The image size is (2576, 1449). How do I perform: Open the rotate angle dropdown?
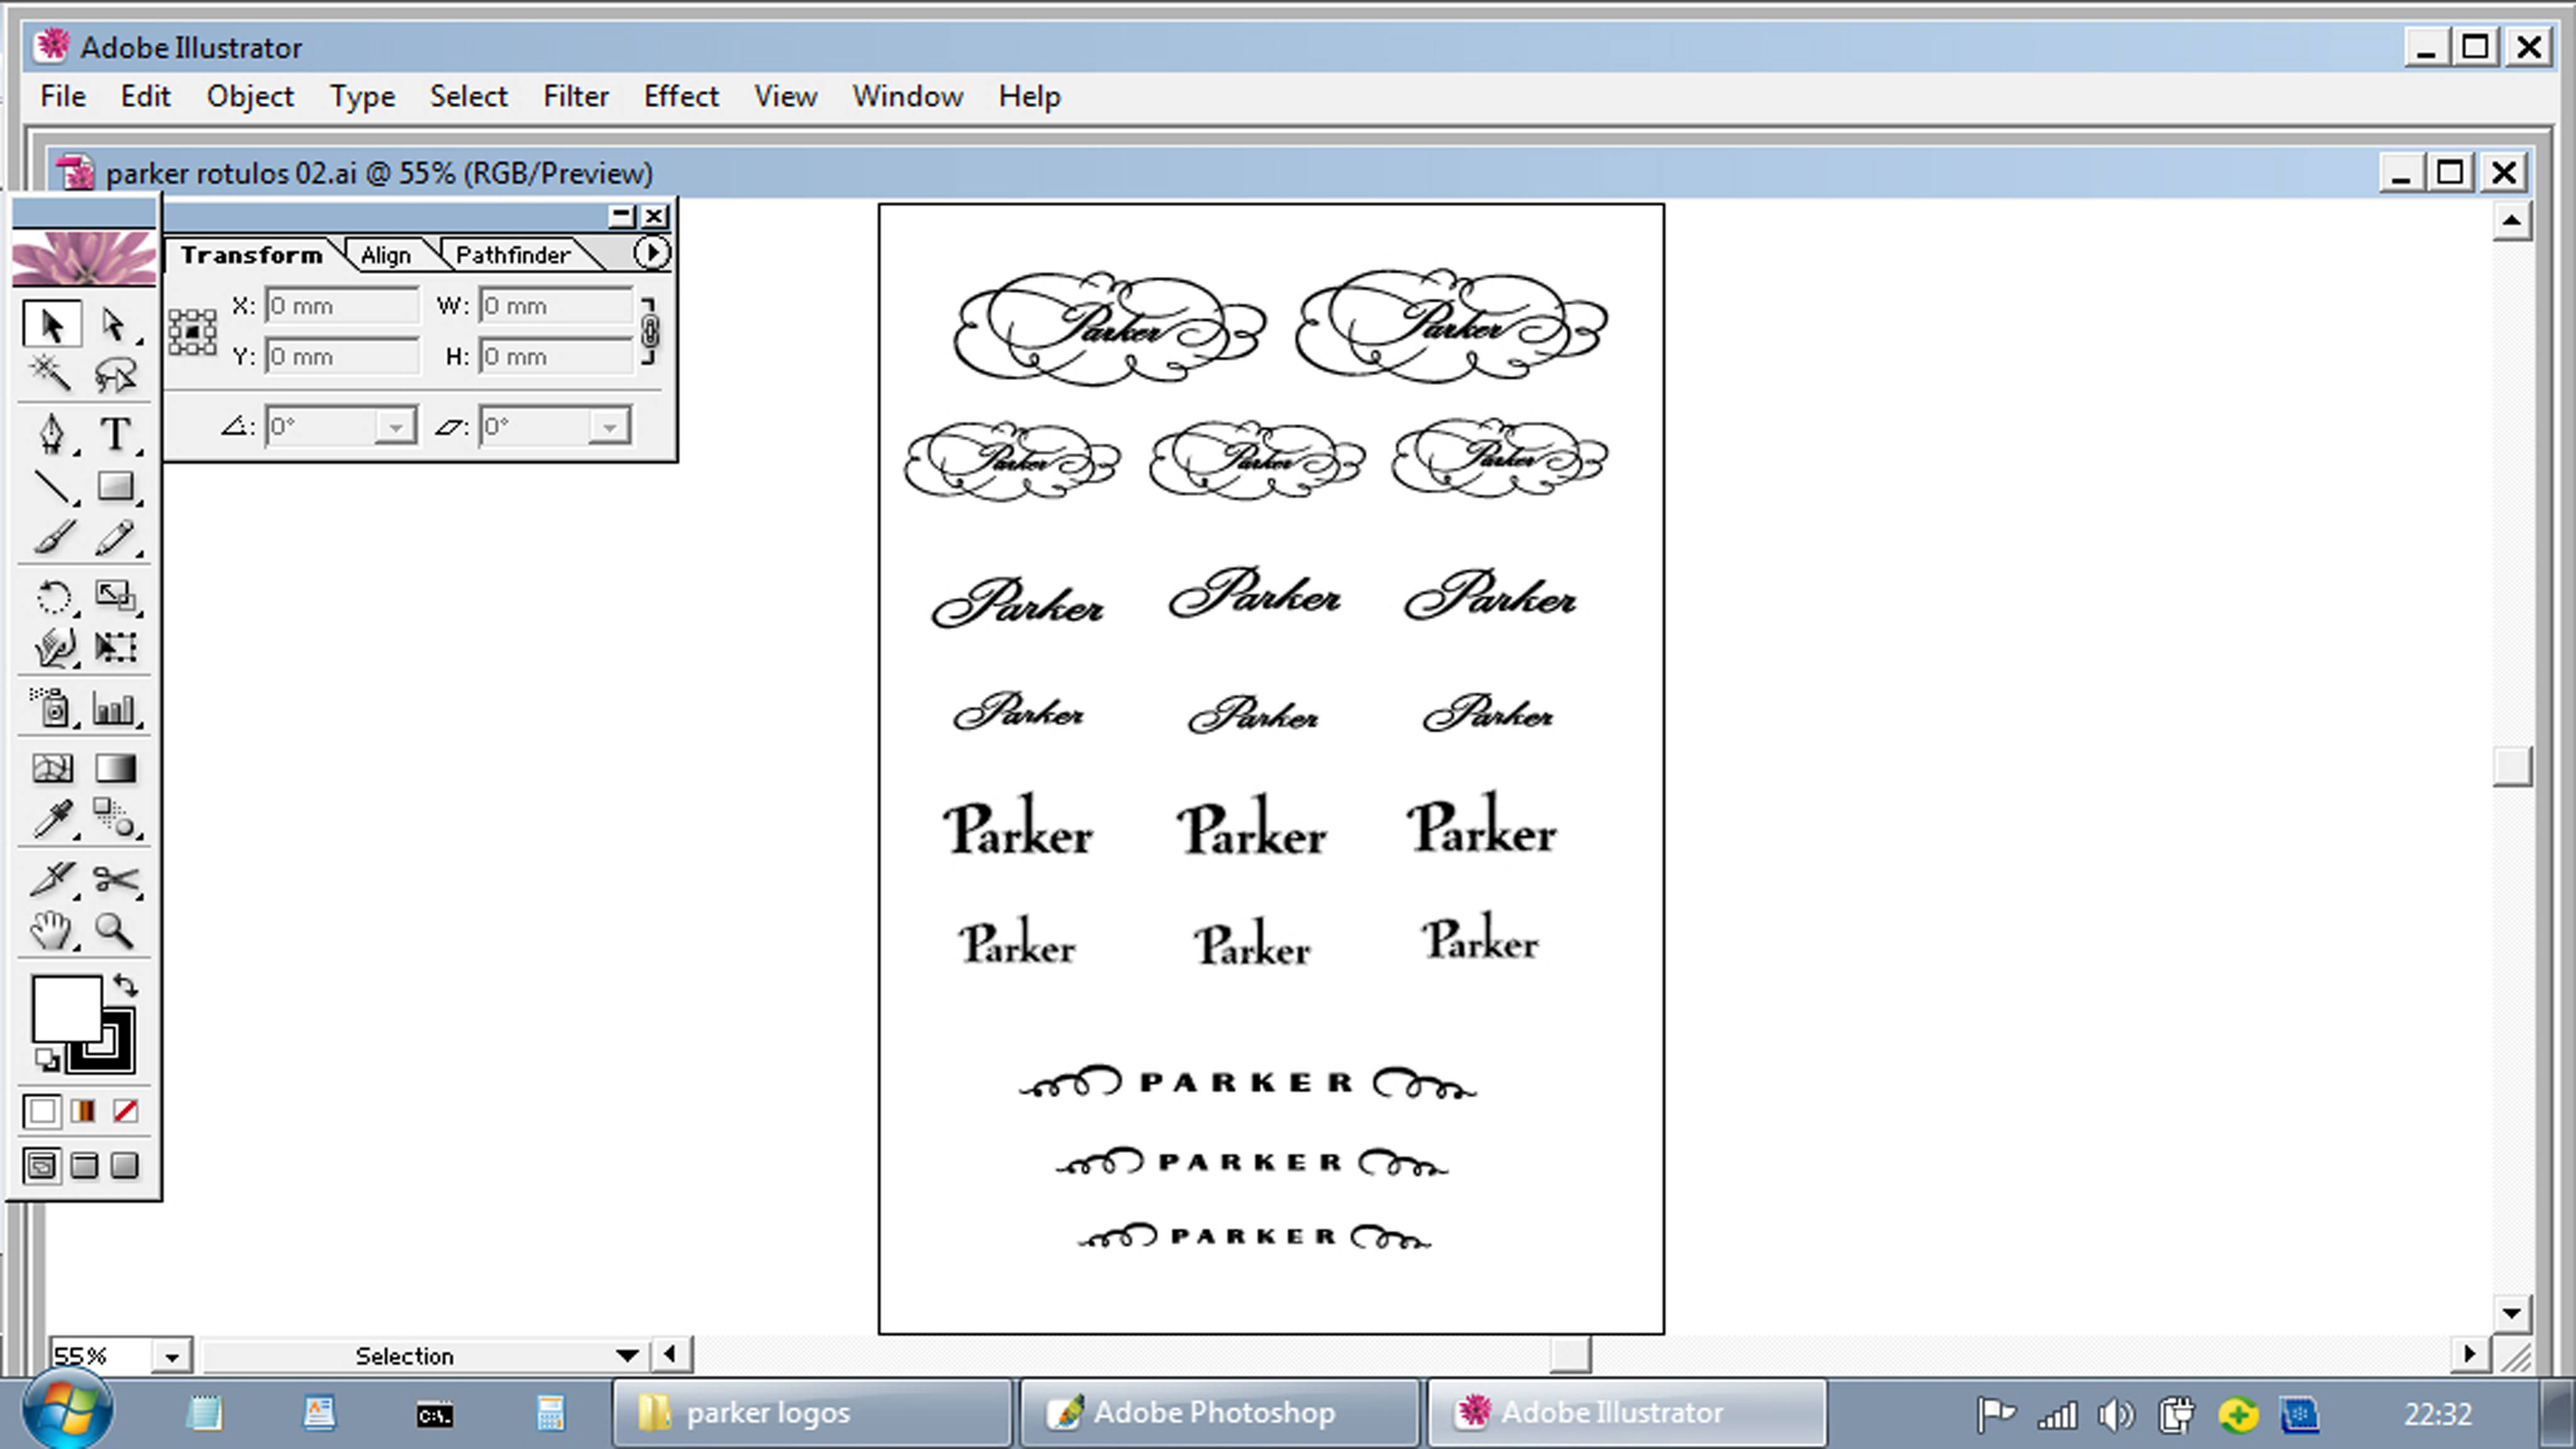[x=396, y=427]
